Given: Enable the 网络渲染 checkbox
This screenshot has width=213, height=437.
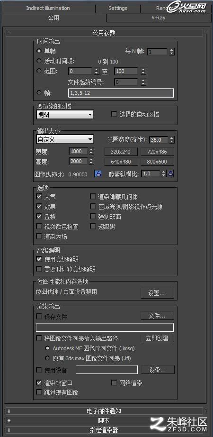Looking at the screenshot, I should (x=114, y=383).
